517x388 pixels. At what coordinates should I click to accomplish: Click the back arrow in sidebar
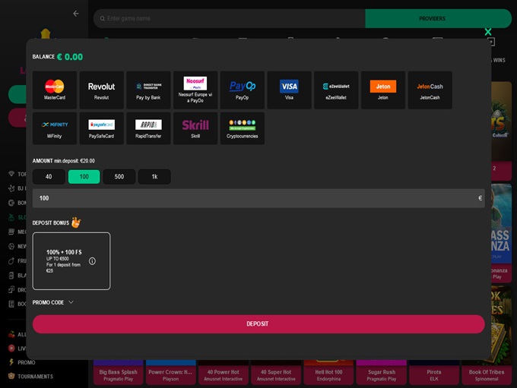75,14
